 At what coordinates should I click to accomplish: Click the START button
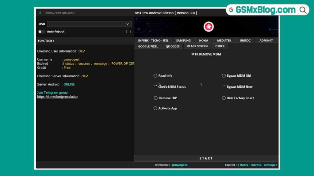pyautogui.click(x=206, y=158)
